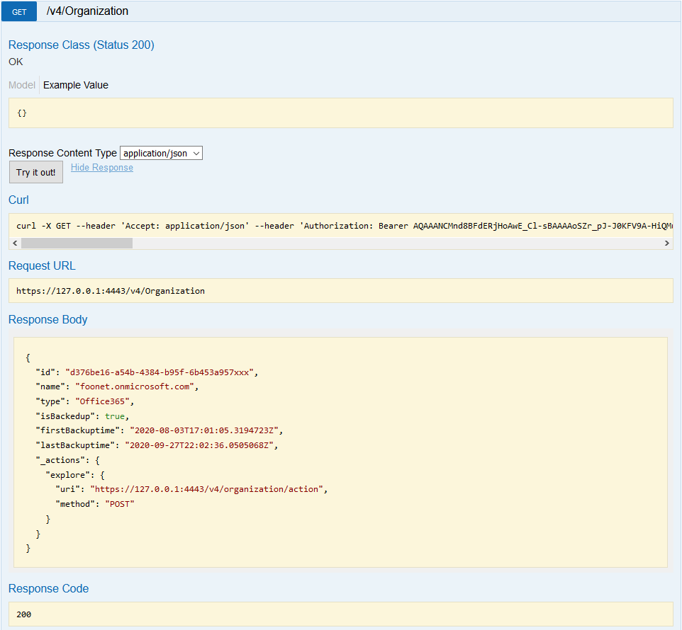The width and height of the screenshot is (682, 630).
Task: Click the foonet.onmicrosoft.com name value
Action: click(x=136, y=386)
